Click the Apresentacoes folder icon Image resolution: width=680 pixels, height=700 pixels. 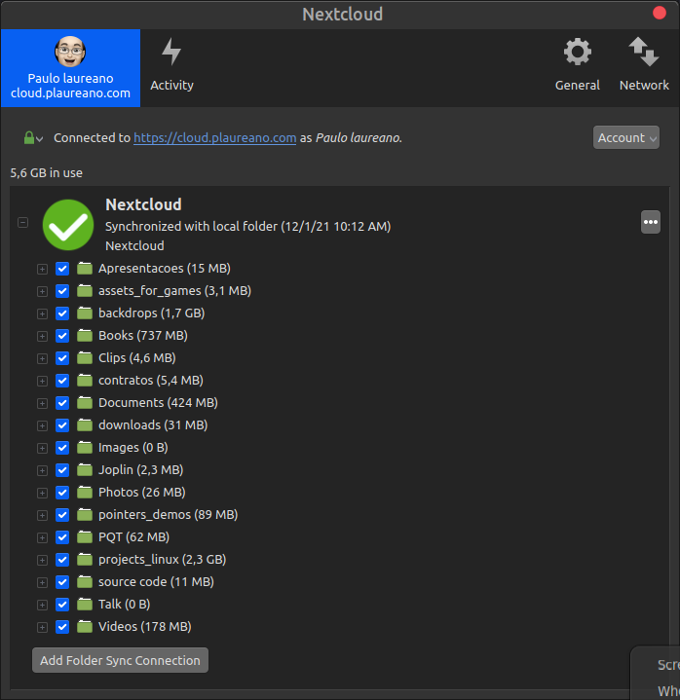(85, 269)
